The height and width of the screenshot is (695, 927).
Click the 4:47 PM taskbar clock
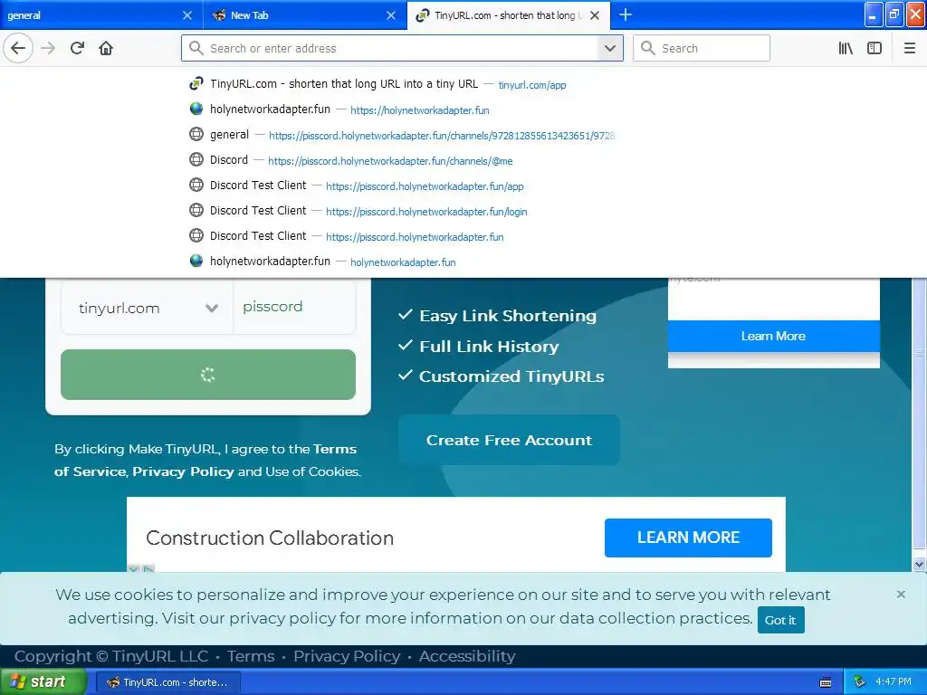click(x=894, y=682)
